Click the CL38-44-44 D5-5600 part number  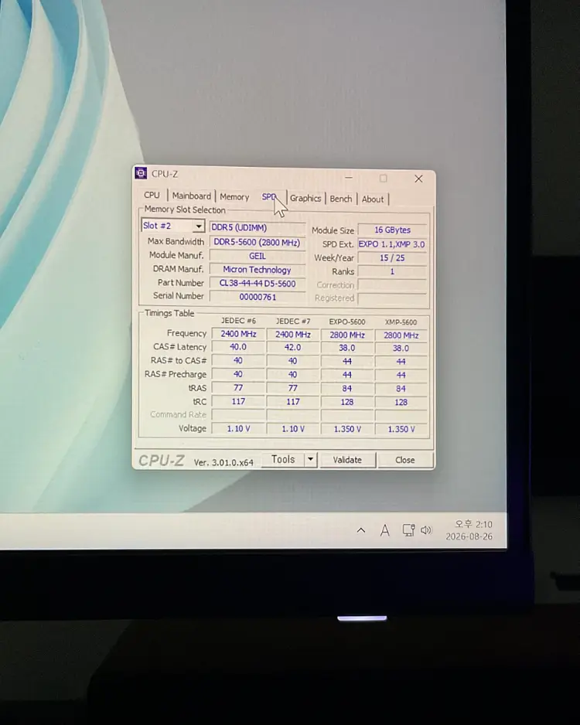[x=258, y=284]
